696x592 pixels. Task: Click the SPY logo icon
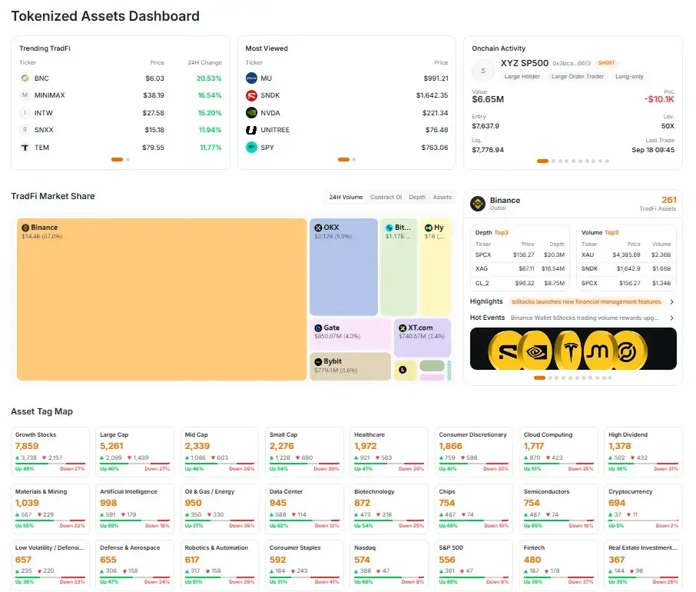click(251, 147)
